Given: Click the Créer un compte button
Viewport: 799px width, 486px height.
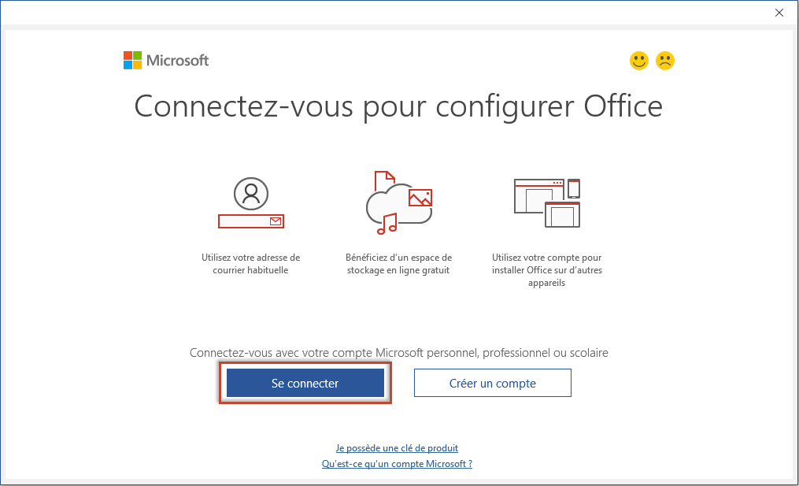Looking at the screenshot, I should (x=492, y=383).
